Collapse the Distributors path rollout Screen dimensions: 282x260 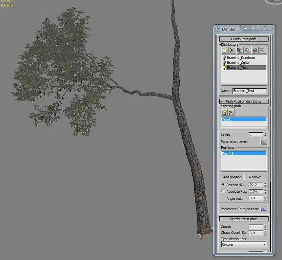pyautogui.click(x=244, y=39)
